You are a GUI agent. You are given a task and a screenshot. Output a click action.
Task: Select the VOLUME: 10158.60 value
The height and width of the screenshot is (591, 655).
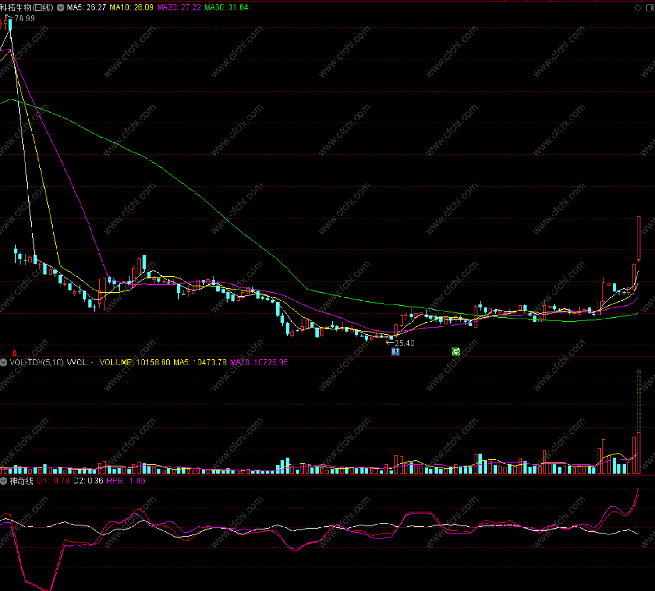click(x=135, y=362)
